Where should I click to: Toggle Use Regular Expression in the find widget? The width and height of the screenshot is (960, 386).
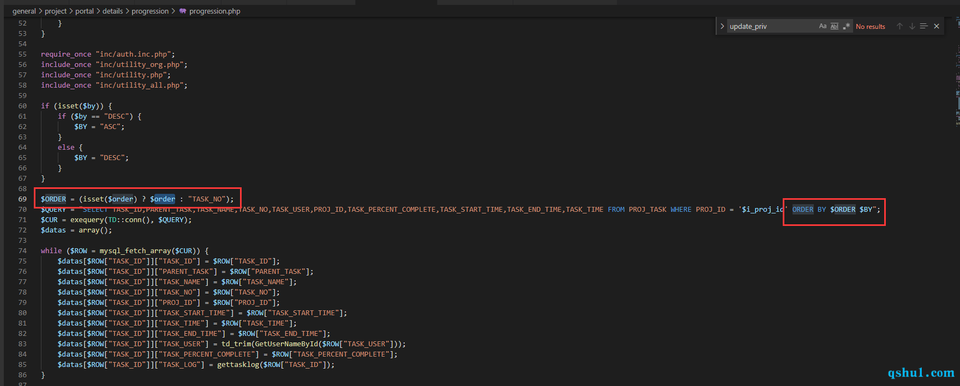pyautogui.click(x=847, y=26)
